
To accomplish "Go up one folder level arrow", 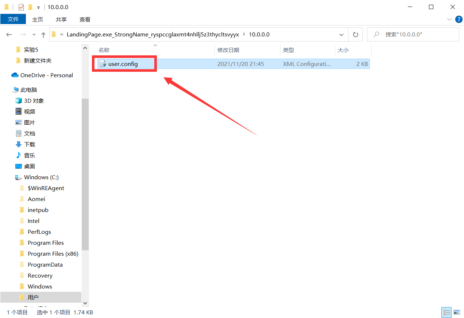I will point(43,35).
